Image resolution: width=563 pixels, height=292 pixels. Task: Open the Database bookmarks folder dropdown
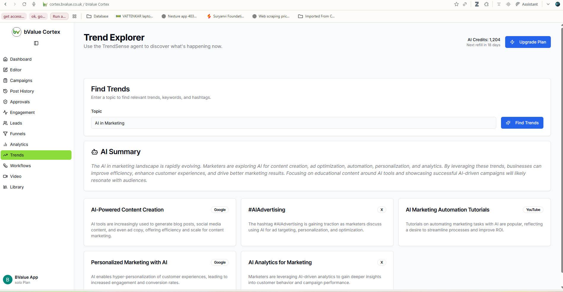[x=97, y=16]
